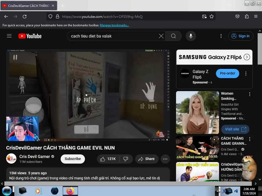Open options for CÁCH THẮNG GAME GRANN video
The width and height of the screenshot is (262, 196).
click(250, 139)
